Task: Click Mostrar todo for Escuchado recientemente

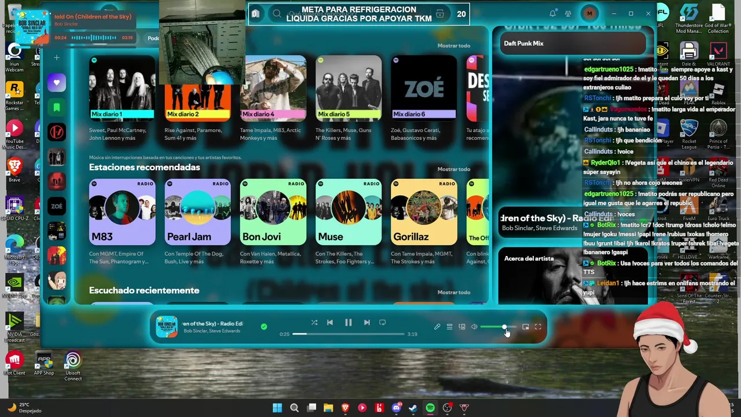Action: pos(454,292)
